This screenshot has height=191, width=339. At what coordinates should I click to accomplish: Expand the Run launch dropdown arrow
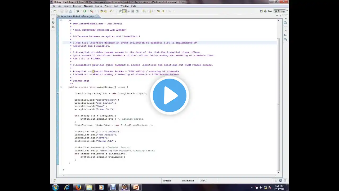[88, 11]
